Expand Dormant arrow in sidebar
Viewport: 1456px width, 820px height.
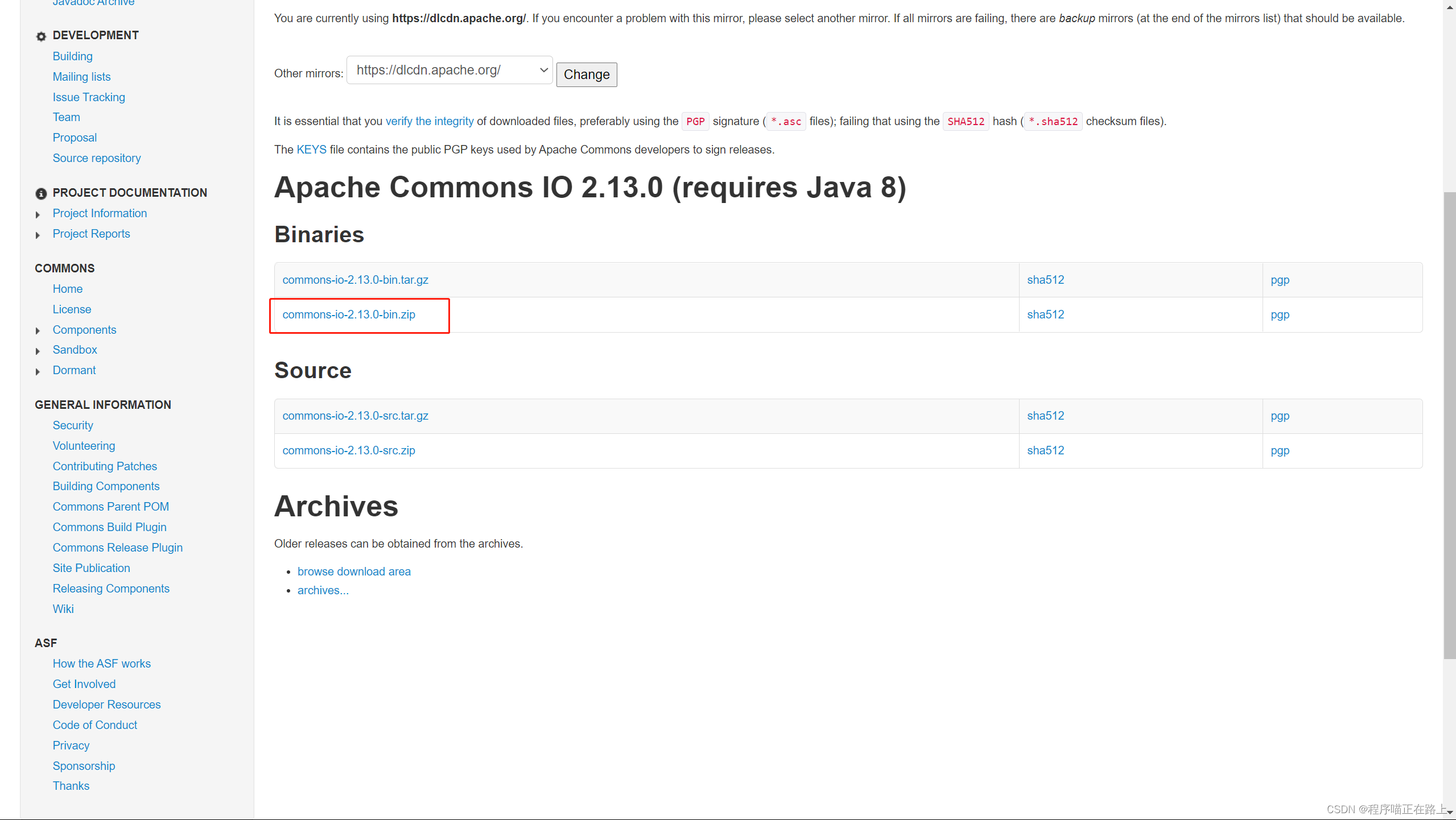coord(38,371)
